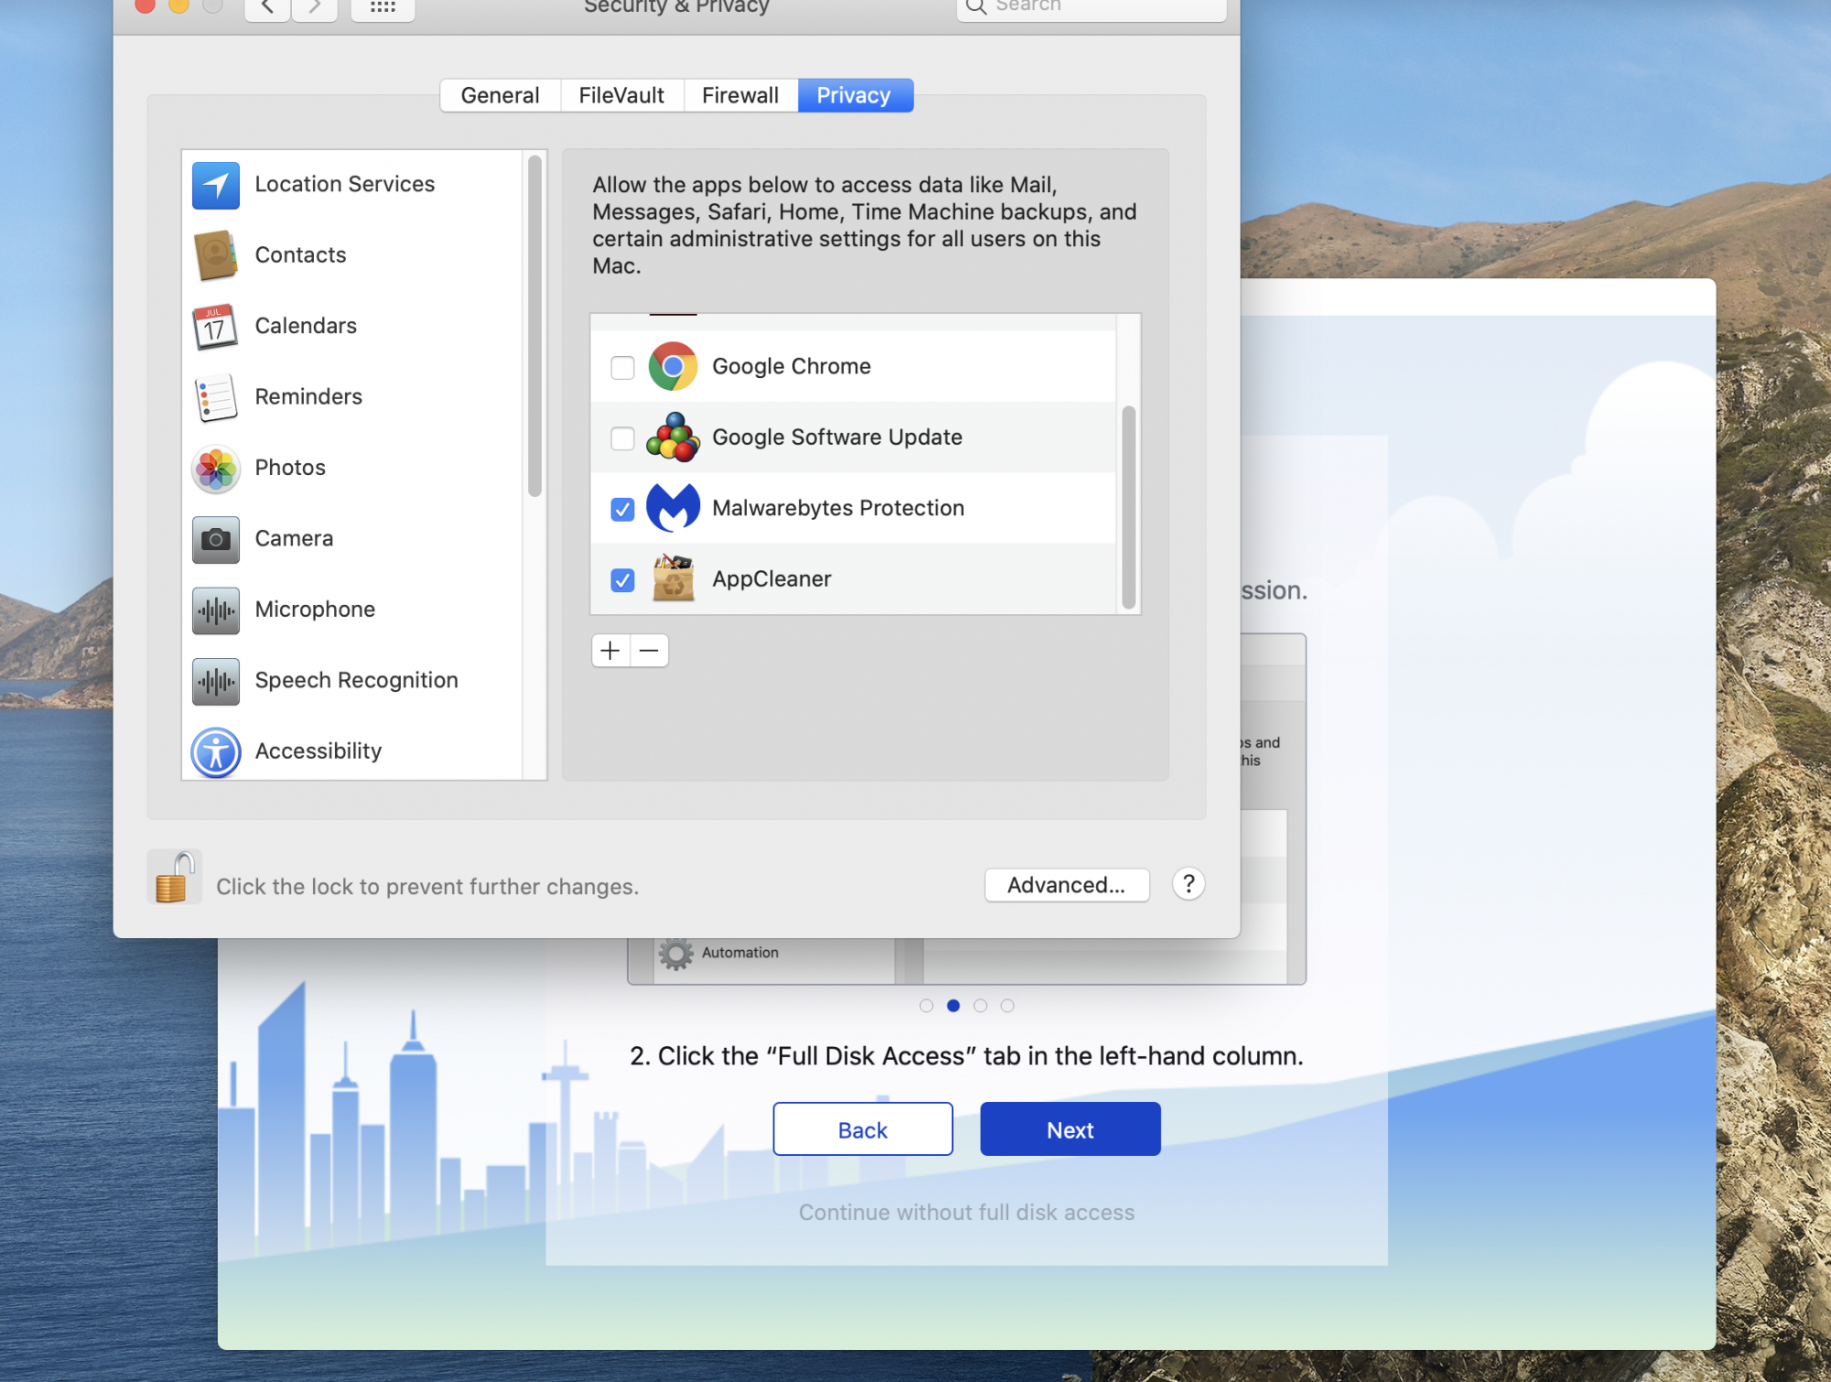The width and height of the screenshot is (1831, 1382).
Task: Click the Calendars icon in sidebar
Action: 216,327
